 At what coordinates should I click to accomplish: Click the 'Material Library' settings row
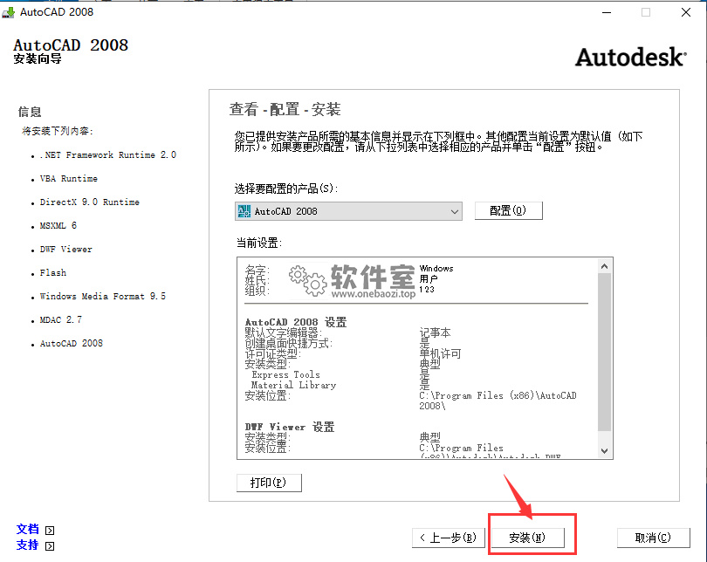click(x=293, y=386)
